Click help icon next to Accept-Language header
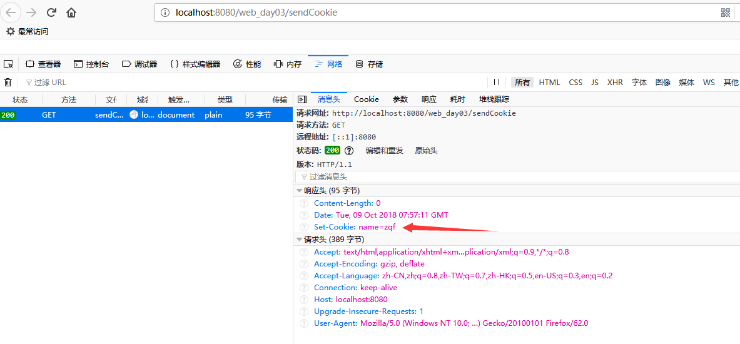The image size is (740, 344). tap(304, 276)
